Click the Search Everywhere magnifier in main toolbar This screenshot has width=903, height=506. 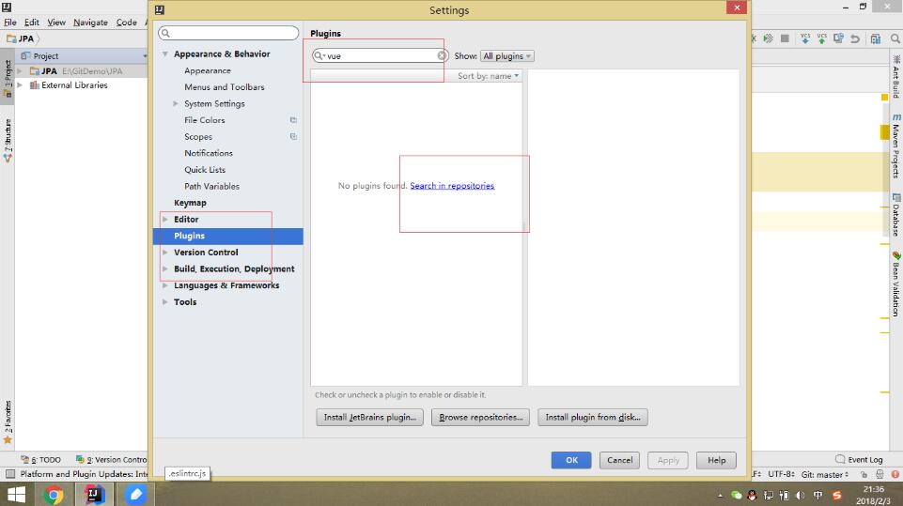click(895, 38)
